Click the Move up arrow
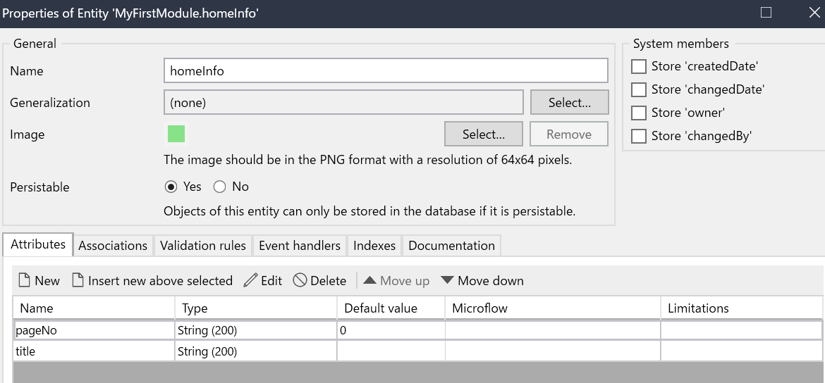The height and width of the screenshot is (383, 825). coord(369,281)
